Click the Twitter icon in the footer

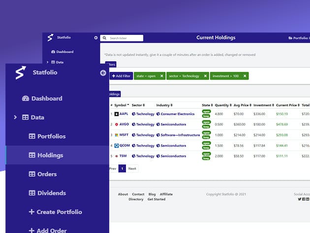tap(300, 199)
